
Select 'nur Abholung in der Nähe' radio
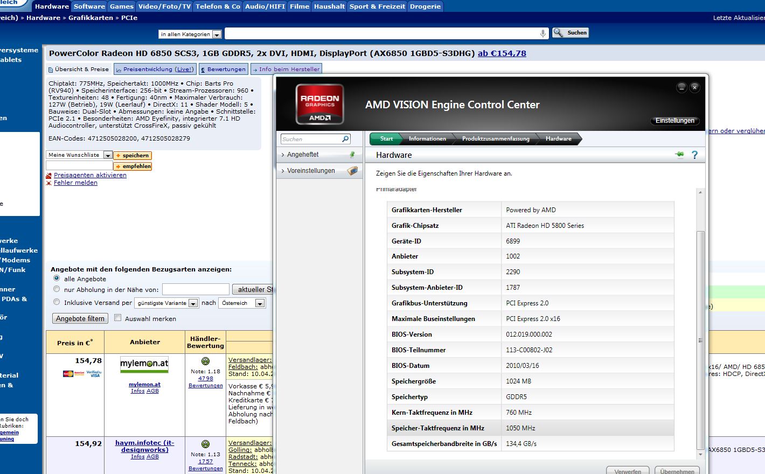[57, 289]
